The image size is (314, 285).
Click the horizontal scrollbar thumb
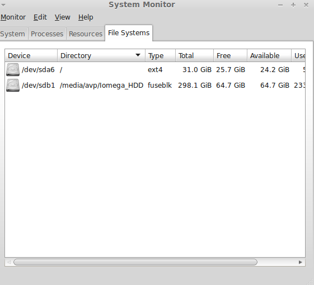pyautogui.click(x=135, y=262)
